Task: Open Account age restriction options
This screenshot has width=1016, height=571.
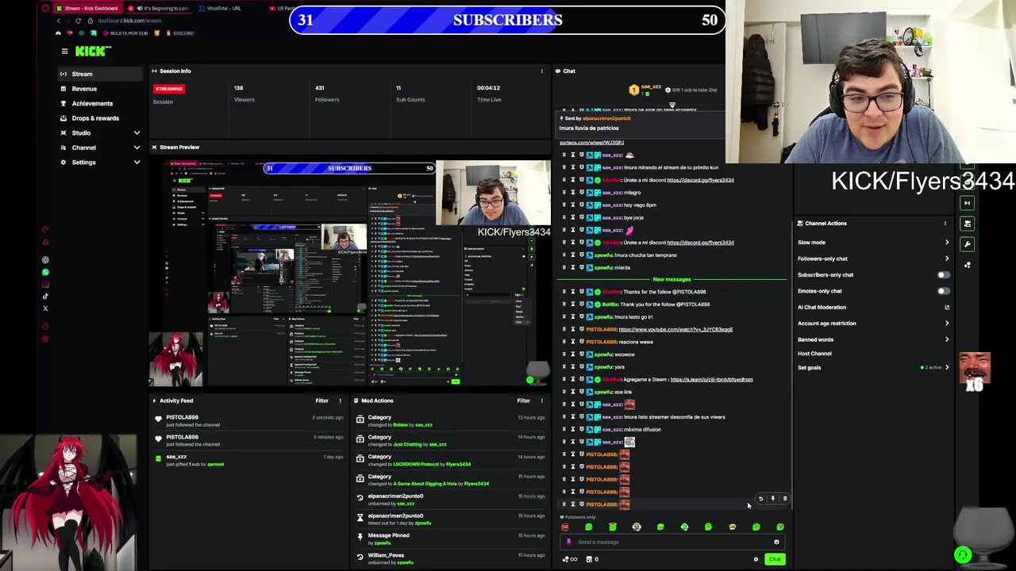Action: [873, 324]
